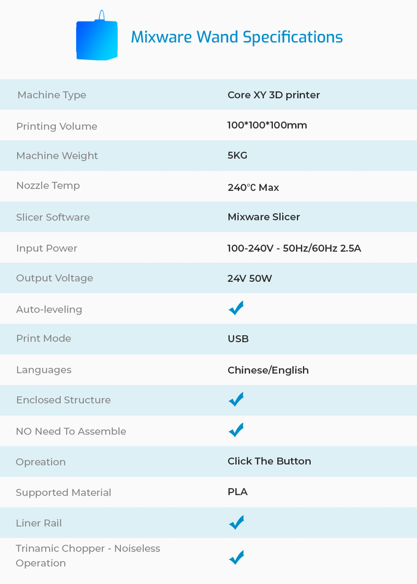Click the USB print mode value
The image size is (417, 584).
tap(238, 338)
